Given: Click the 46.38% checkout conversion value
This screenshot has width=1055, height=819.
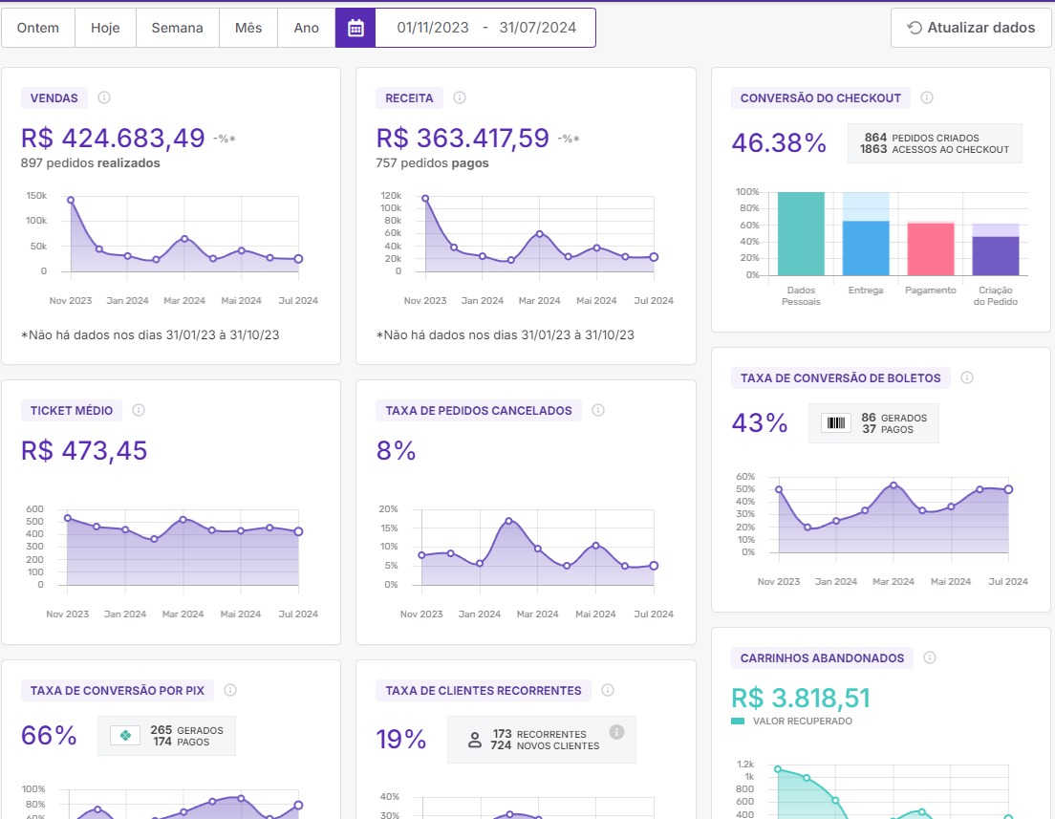Looking at the screenshot, I should click(779, 142).
